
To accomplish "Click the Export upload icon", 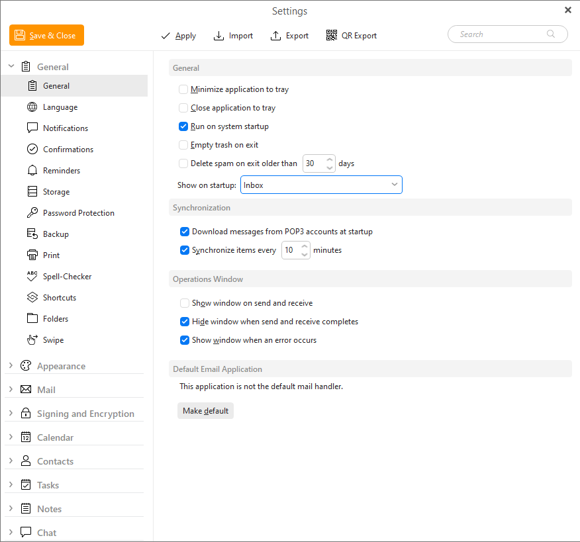I will [x=276, y=36].
